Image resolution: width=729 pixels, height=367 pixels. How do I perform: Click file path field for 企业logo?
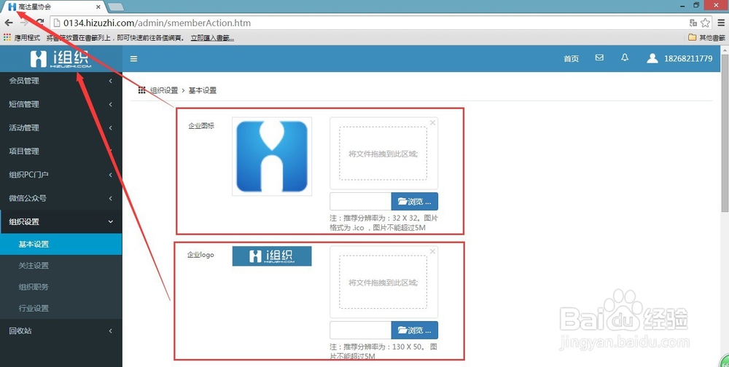(361, 331)
